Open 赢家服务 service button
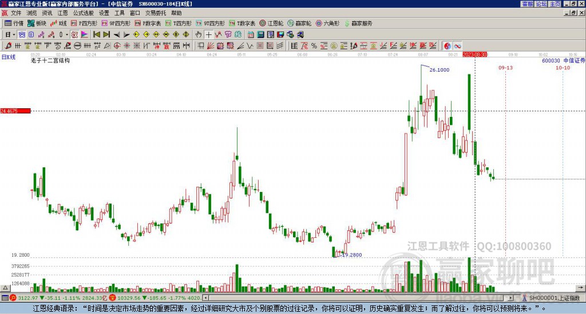This screenshot has width=586, height=314. coord(358,23)
